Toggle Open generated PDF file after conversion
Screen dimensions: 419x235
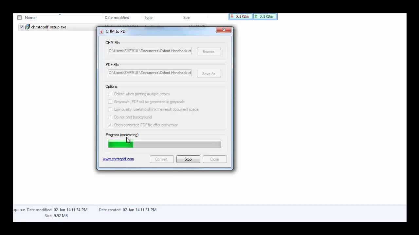pyautogui.click(x=110, y=125)
